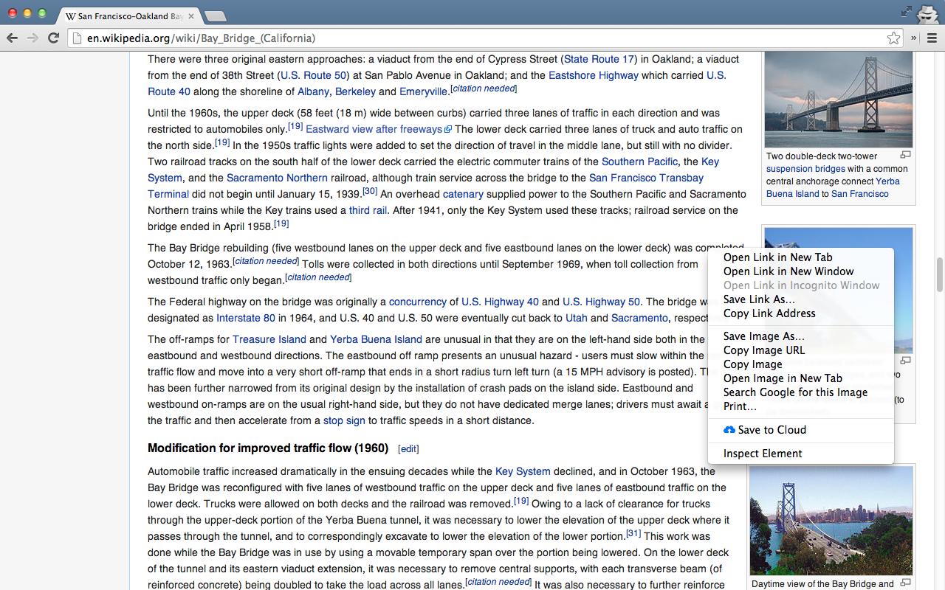Enlarge the Daytime view of the Bay Bridge image
Image resolution: width=945 pixels, height=590 pixels.
coord(905,583)
